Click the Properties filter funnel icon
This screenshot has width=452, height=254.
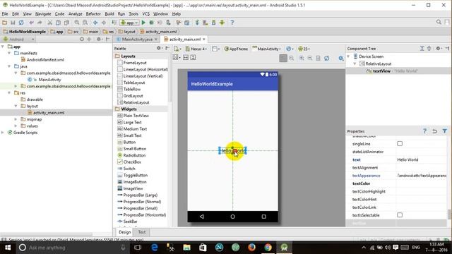tap(445, 131)
